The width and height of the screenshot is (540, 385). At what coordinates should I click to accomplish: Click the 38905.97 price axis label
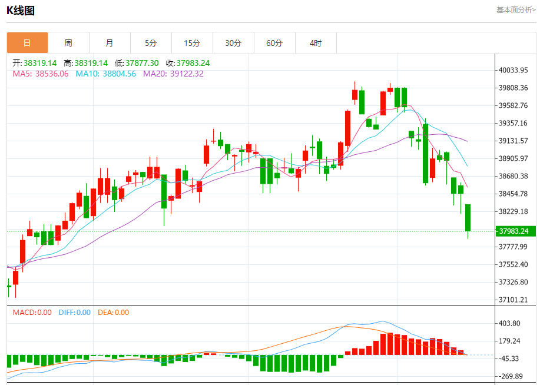pos(513,158)
